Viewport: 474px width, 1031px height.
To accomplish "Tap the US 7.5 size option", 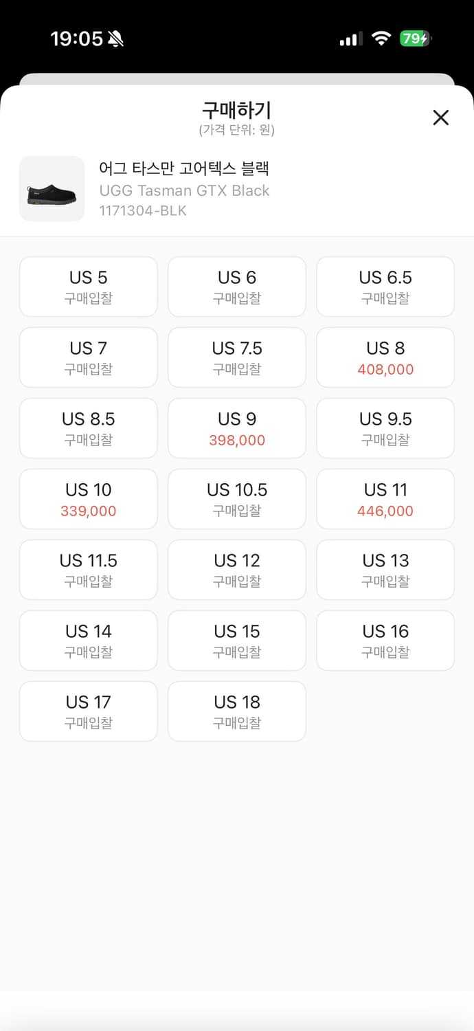I will pyautogui.click(x=237, y=357).
